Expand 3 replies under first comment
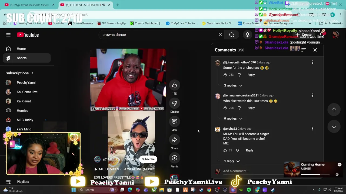The image size is (346, 194). [x=233, y=86]
